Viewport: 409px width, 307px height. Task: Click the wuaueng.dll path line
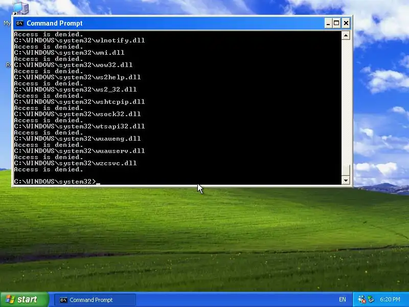(77, 139)
